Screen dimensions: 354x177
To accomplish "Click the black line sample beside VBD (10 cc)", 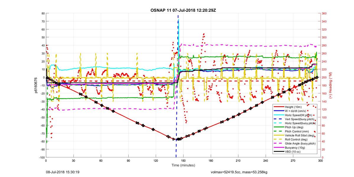I will pos(279,151).
